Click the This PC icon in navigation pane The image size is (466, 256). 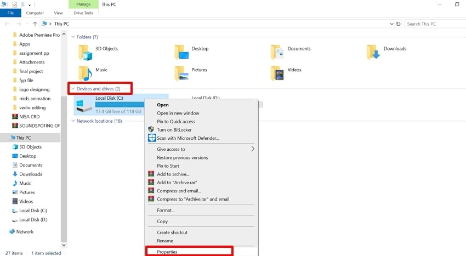click(x=13, y=138)
